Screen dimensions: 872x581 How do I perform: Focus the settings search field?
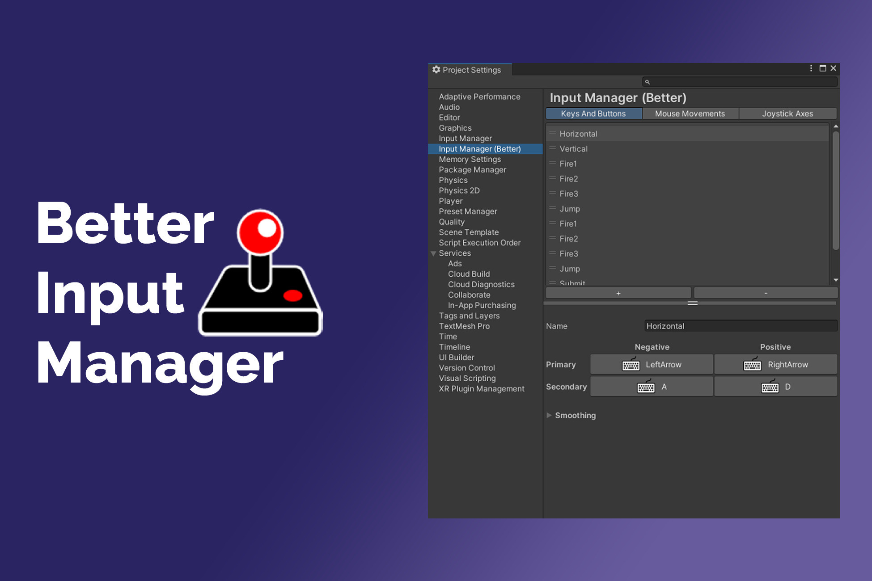tap(740, 82)
